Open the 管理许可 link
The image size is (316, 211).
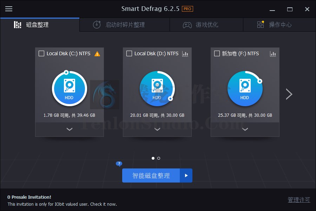pos(299,200)
